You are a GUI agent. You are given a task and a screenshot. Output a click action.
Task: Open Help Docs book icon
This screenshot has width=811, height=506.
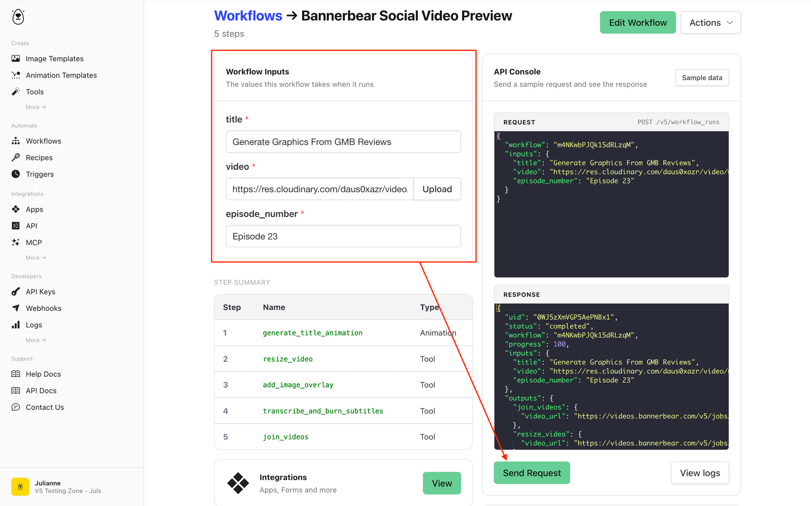[x=16, y=374]
